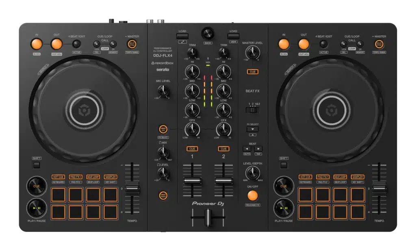Image resolution: width=416 pixels, height=251 pixels.
Task: Select HOT CUE pad mode on left deck
Action: pos(58,177)
